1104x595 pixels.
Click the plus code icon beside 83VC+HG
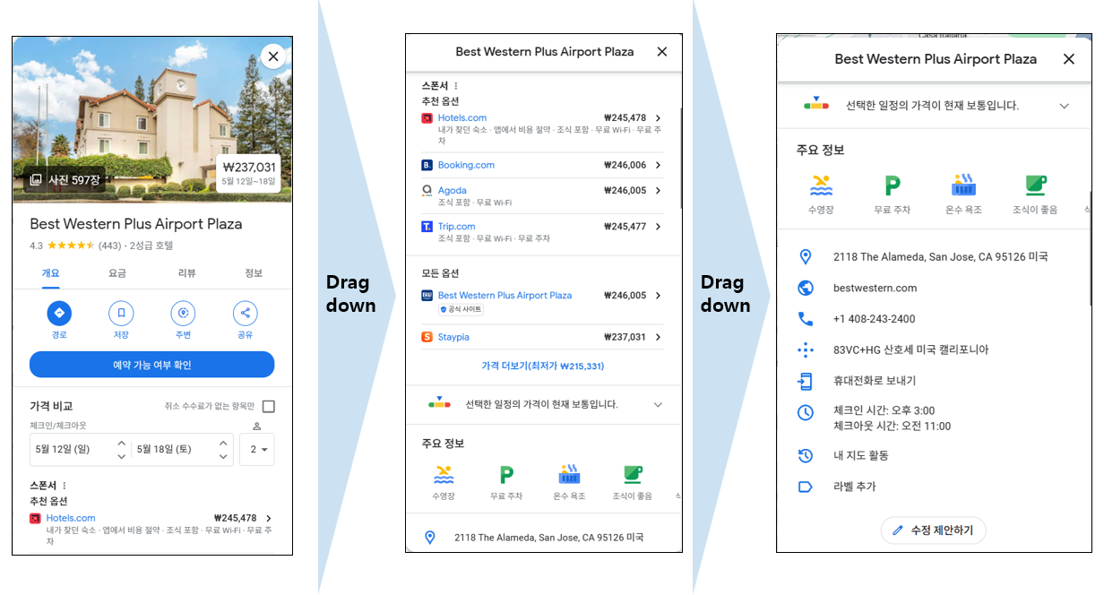click(805, 349)
